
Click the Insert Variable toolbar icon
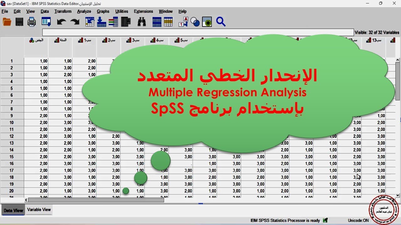168,22
